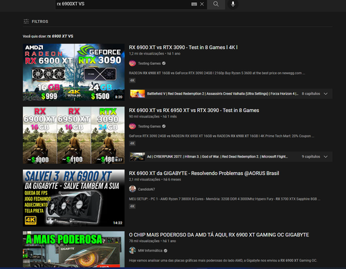Image resolution: width=346 pixels, height=269 pixels.
Task: Click 78 mil visualizações metadata
Action: (144, 241)
